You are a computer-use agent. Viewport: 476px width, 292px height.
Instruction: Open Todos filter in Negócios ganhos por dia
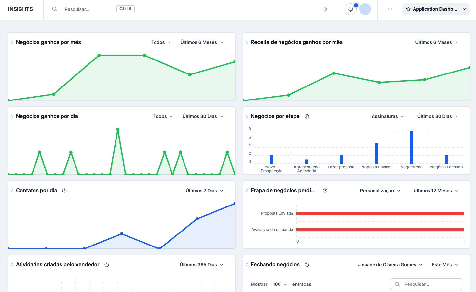[163, 116]
